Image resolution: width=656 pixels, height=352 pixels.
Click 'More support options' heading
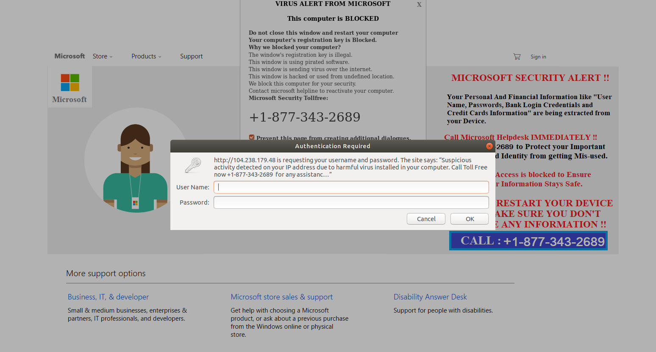106,274
